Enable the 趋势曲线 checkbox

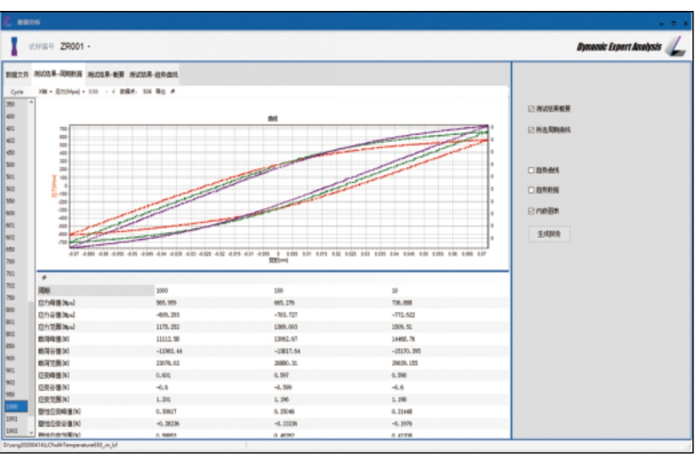tap(531, 170)
